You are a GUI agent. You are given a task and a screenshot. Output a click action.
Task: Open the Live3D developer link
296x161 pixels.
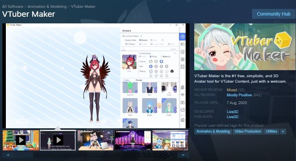click(x=232, y=112)
